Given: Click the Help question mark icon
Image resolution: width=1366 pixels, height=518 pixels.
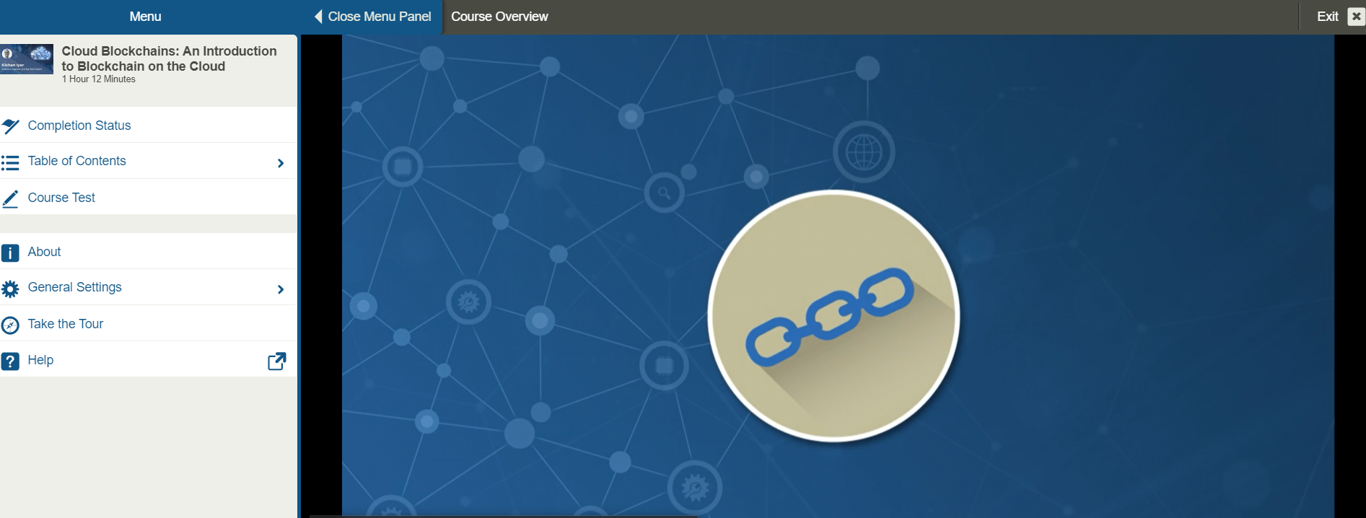Looking at the screenshot, I should (10, 361).
